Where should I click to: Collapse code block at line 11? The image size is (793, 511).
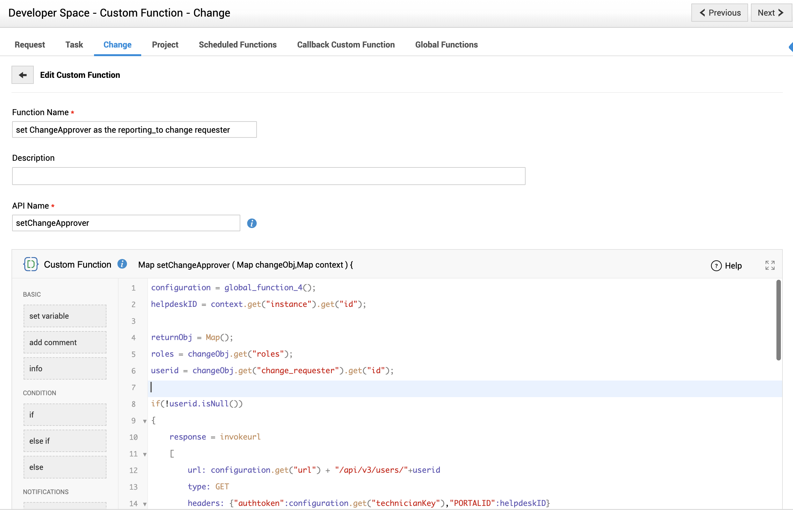pos(145,454)
